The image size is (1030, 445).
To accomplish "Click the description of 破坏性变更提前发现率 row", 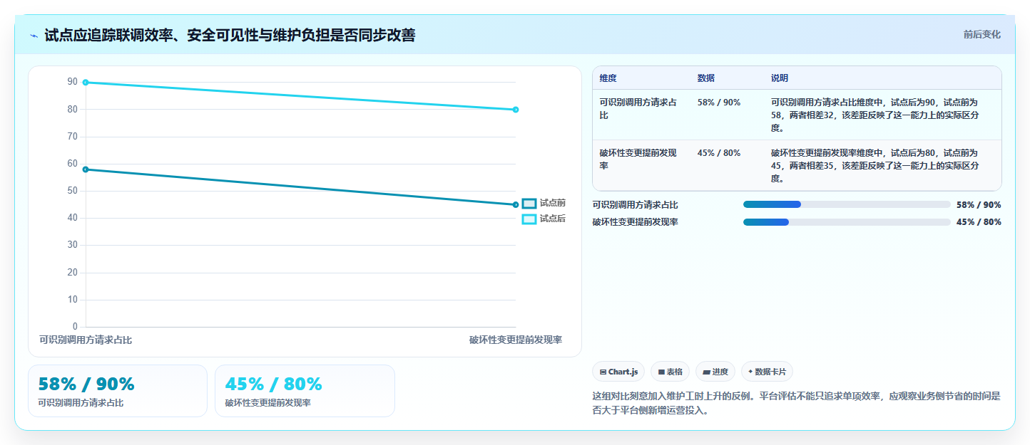I will pyautogui.click(x=875, y=166).
